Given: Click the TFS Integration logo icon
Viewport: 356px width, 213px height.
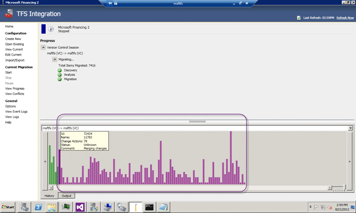Looking at the screenshot, I should pyautogui.click(x=9, y=13).
